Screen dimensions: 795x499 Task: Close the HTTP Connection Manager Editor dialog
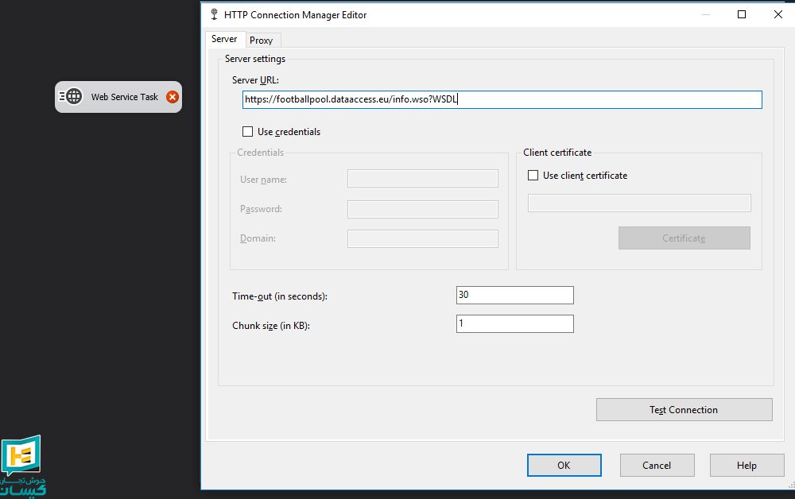(778, 14)
